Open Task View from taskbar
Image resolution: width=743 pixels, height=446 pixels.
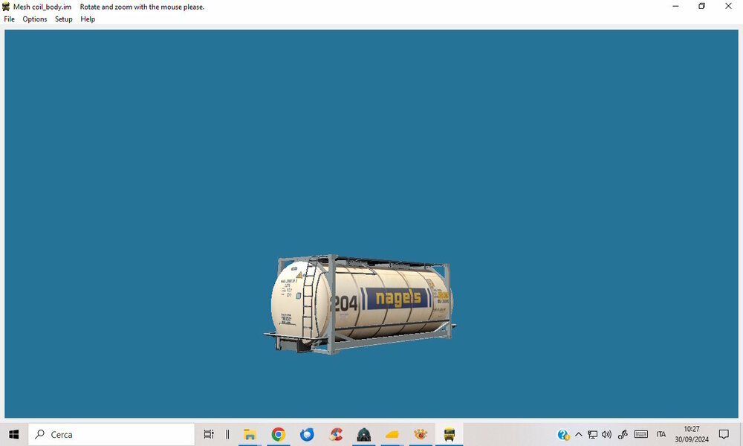(x=209, y=434)
